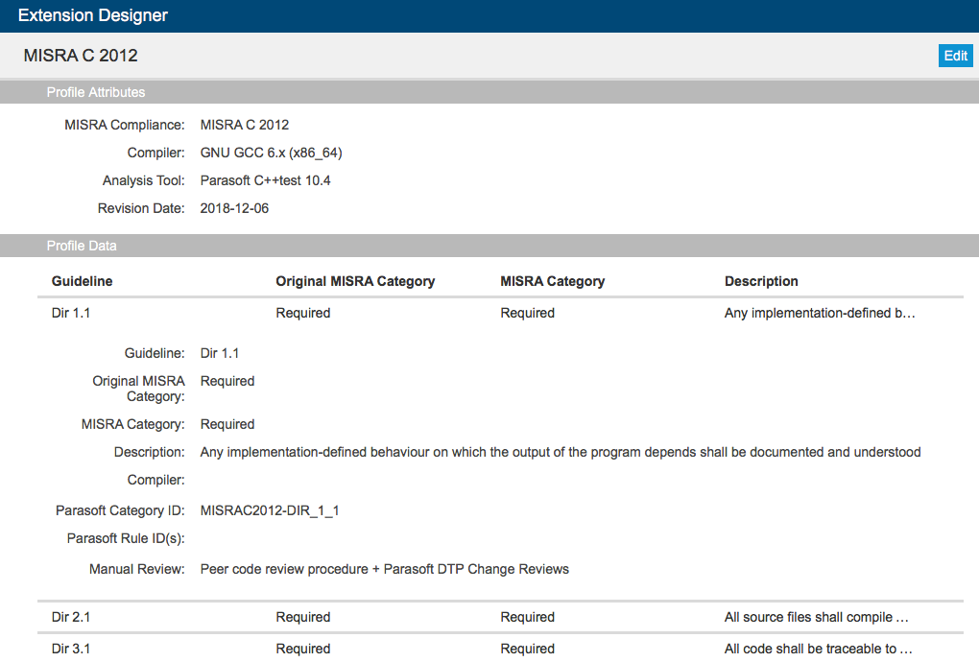Click the Profile Attributes section header
The image size is (979, 662).
489,92
